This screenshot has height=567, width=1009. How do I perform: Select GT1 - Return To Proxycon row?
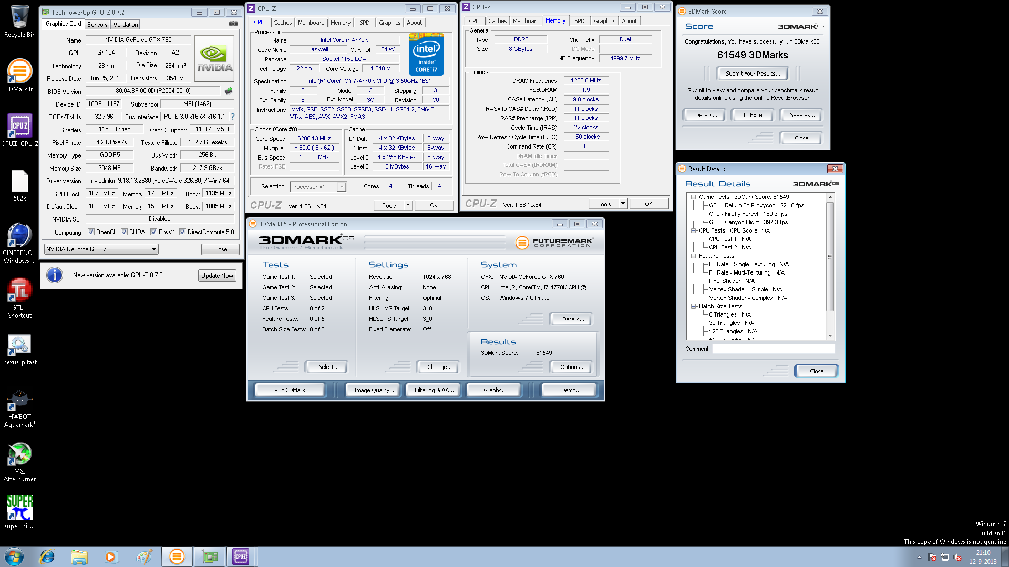pos(756,205)
